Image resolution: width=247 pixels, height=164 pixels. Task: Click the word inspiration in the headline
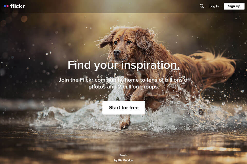pos(151,65)
